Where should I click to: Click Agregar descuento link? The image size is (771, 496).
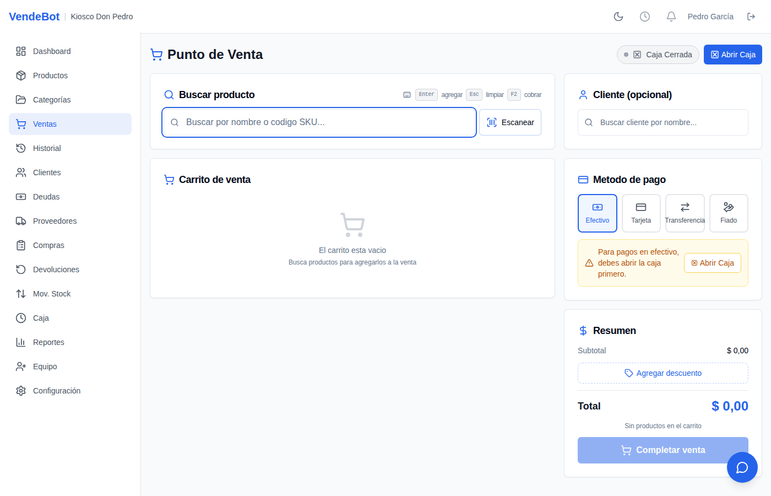click(x=663, y=373)
